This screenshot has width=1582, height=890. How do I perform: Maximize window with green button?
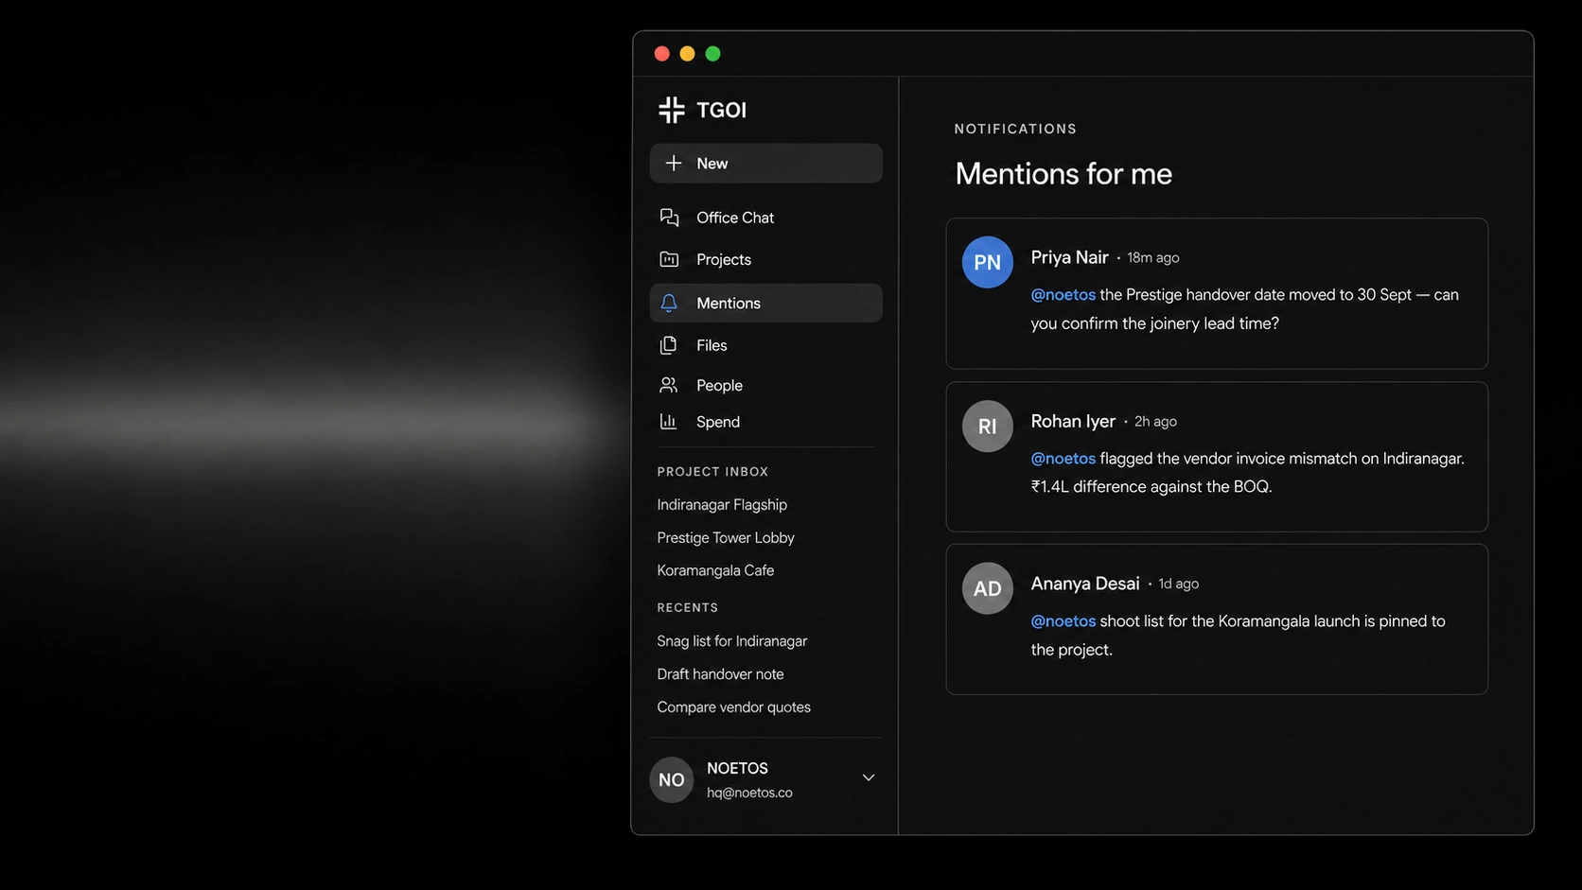click(x=713, y=54)
